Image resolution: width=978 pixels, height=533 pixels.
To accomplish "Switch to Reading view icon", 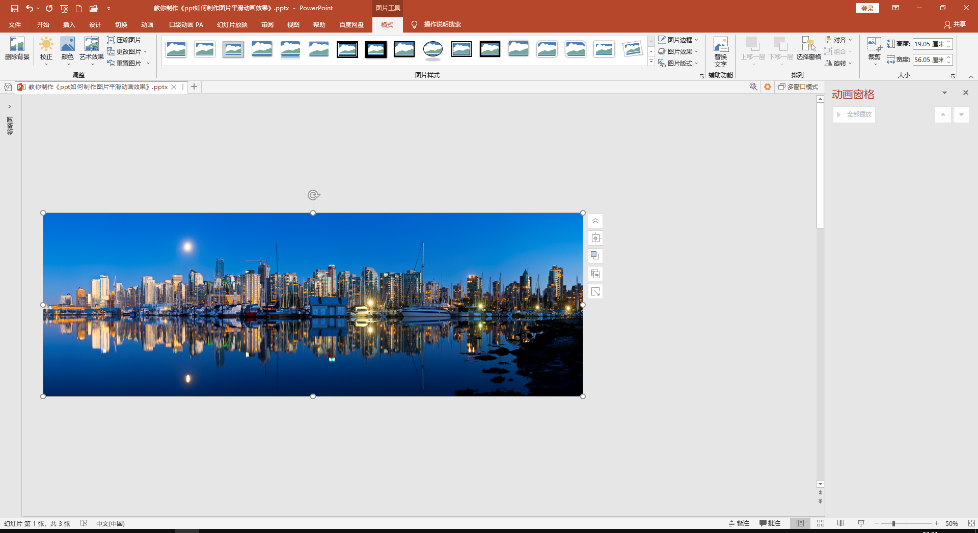I will point(840,523).
